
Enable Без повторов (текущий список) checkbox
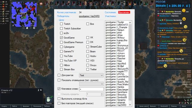coord(59,103)
